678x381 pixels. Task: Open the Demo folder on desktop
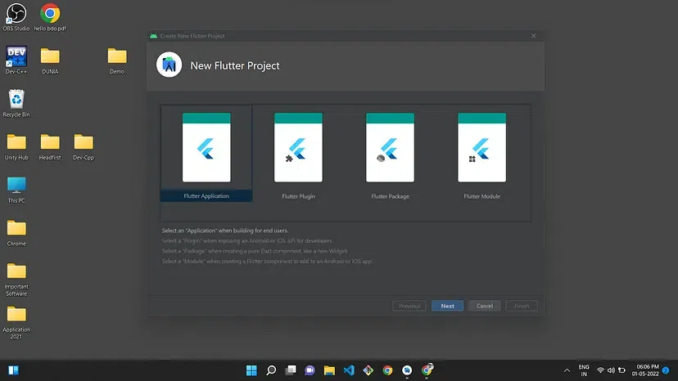click(117, 60)
